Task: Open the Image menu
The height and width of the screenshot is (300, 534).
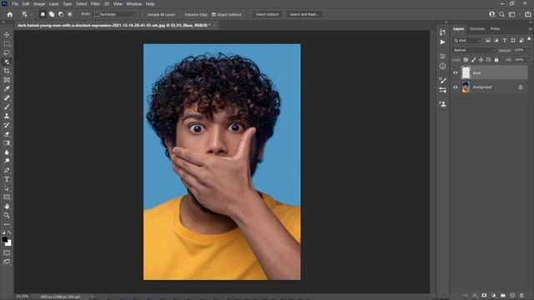Action: [39, 3]
